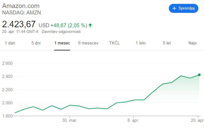Open the Najv. maximum range tab

193,43
